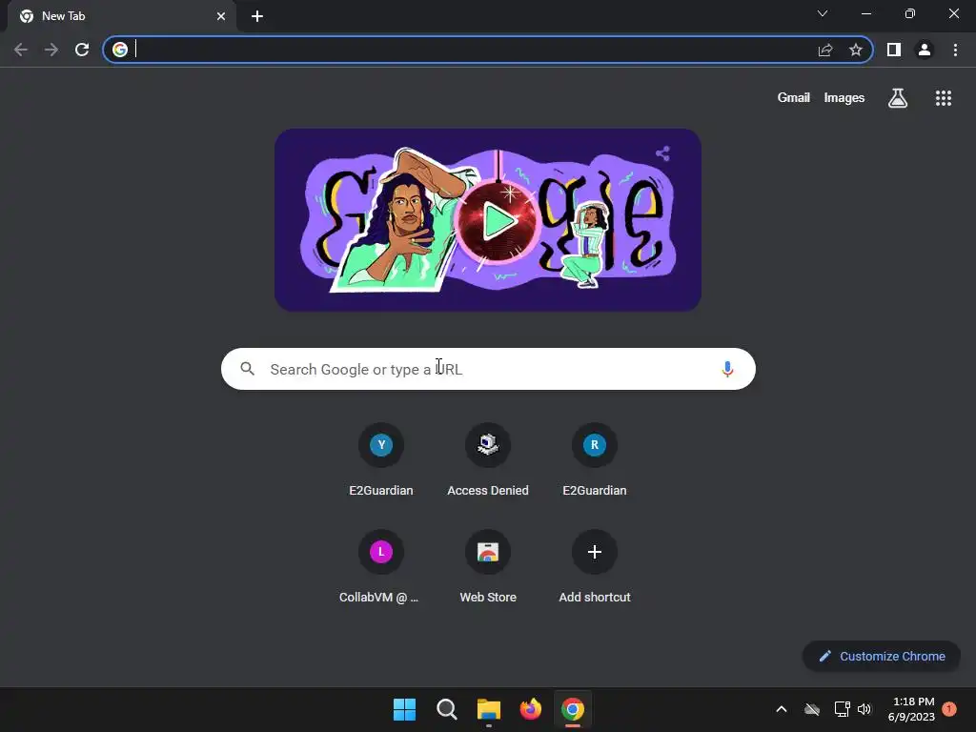Focus the Google search box
The image size is (976, 732).
pyautogui.click(x=488, y=369)
